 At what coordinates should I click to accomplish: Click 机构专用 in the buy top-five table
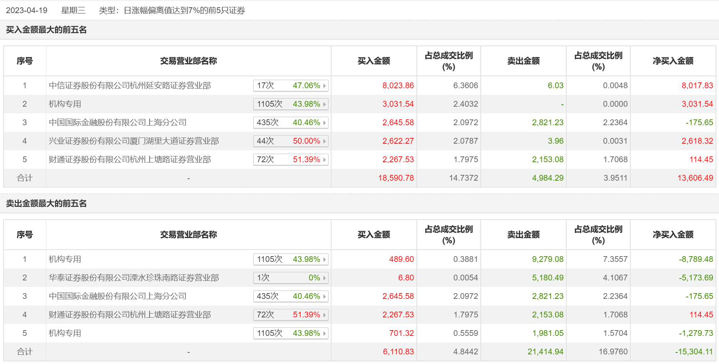pos(65,104)
